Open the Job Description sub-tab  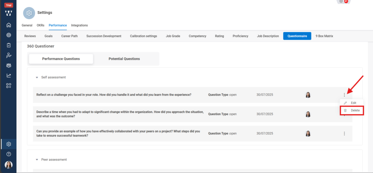[x=268, y=36]
